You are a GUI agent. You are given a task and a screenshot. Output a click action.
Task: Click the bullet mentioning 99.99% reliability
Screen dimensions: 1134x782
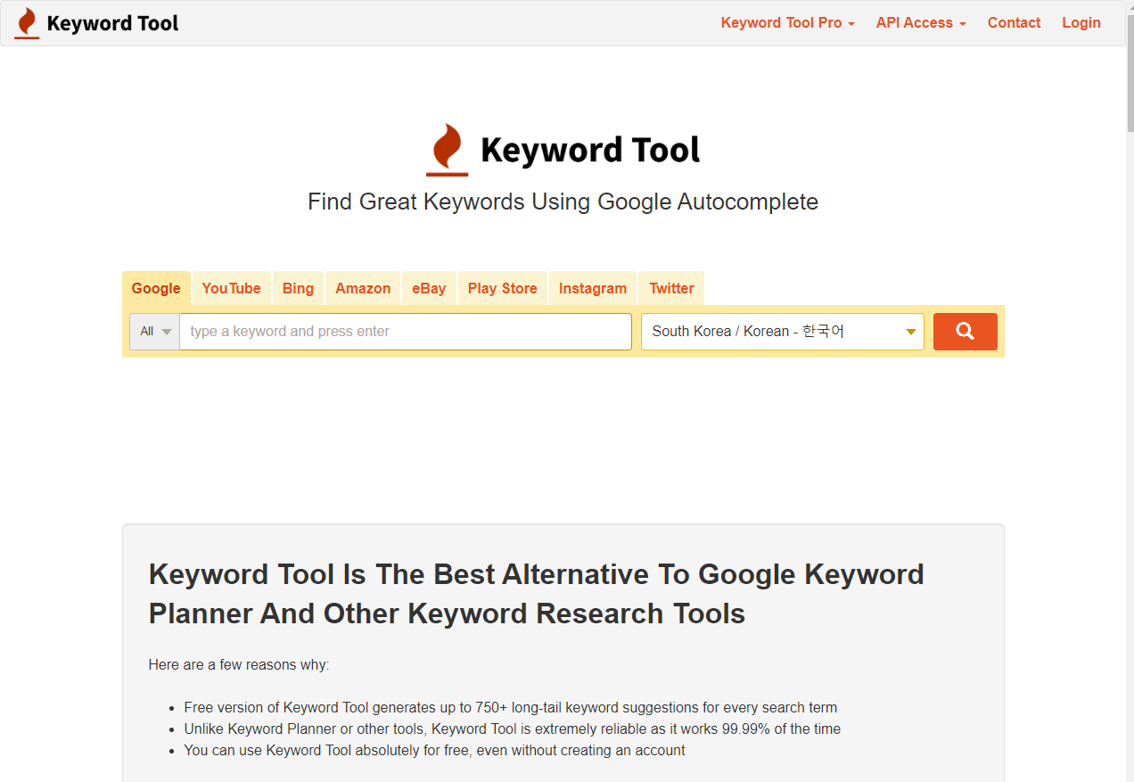click(x=513, y=729)
